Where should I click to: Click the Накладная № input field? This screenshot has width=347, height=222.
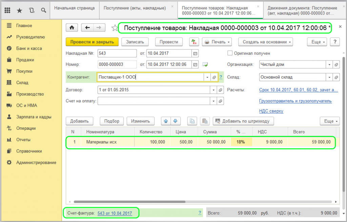[117, 53]
